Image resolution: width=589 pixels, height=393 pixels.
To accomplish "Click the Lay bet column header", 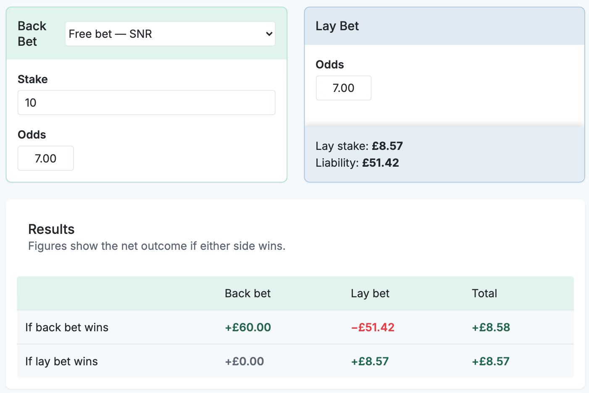I will click(x=370, y=293).
